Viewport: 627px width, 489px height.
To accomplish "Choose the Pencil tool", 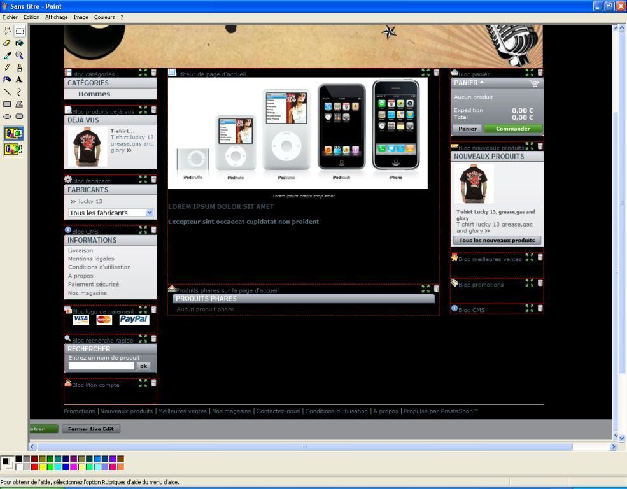I will 7,67.
